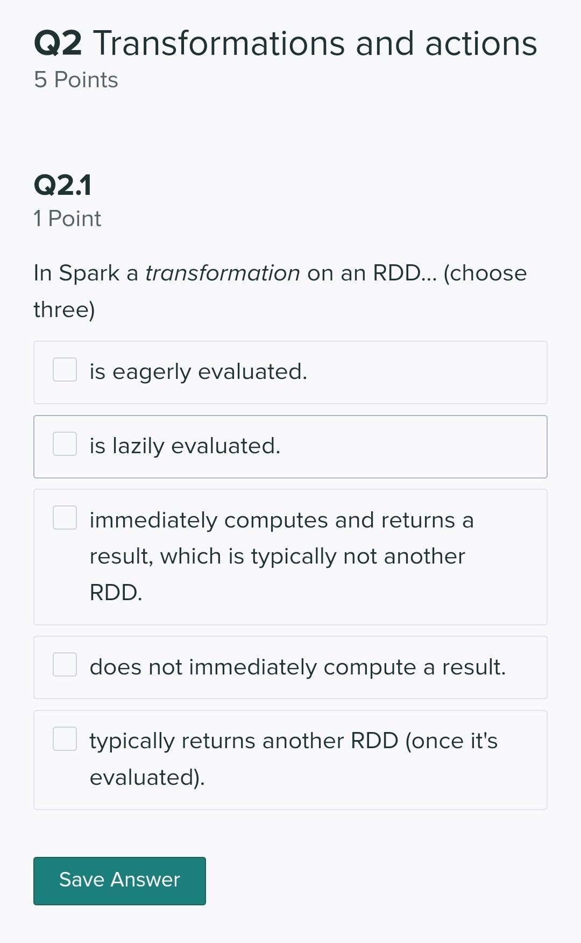Check the "is lazily evaluated" checkbox

click(x=64, y=444)
